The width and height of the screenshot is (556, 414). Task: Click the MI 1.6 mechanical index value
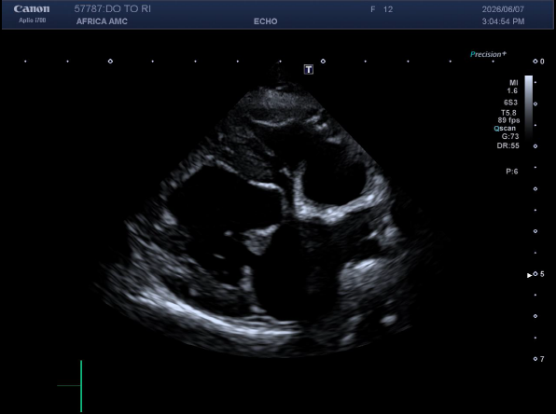point(513,87)
